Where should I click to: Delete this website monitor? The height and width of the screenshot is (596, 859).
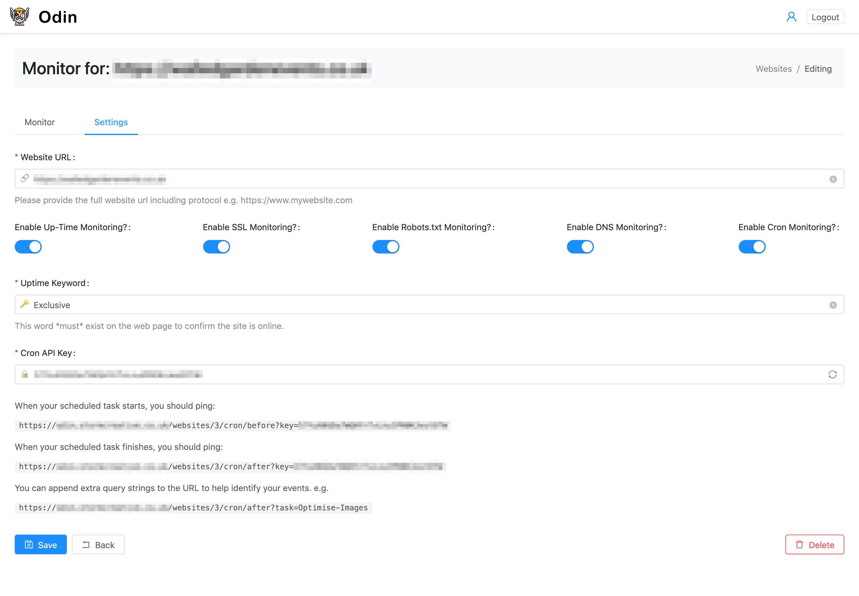814,544
